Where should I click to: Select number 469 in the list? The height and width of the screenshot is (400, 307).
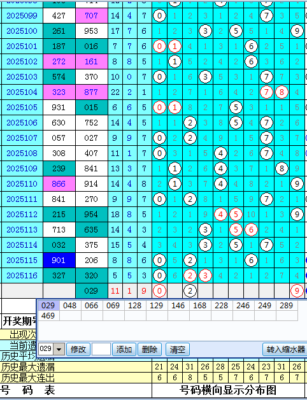[48, 315]
